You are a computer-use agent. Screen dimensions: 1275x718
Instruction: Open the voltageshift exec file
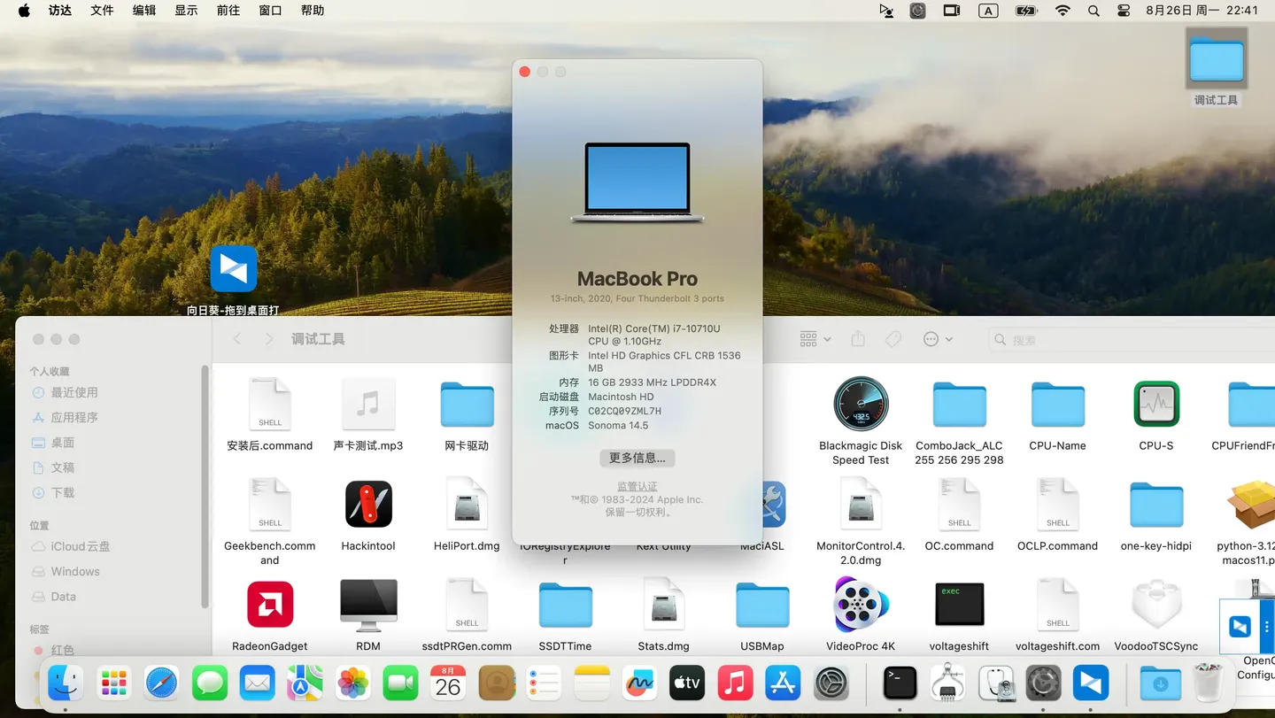(x=959, y=606)
